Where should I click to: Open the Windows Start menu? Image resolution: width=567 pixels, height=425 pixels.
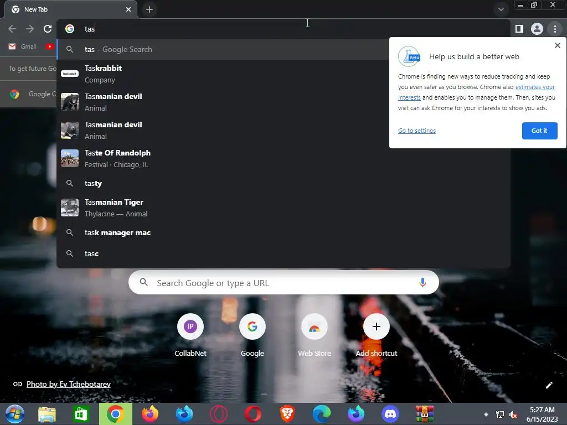point(14,414)
